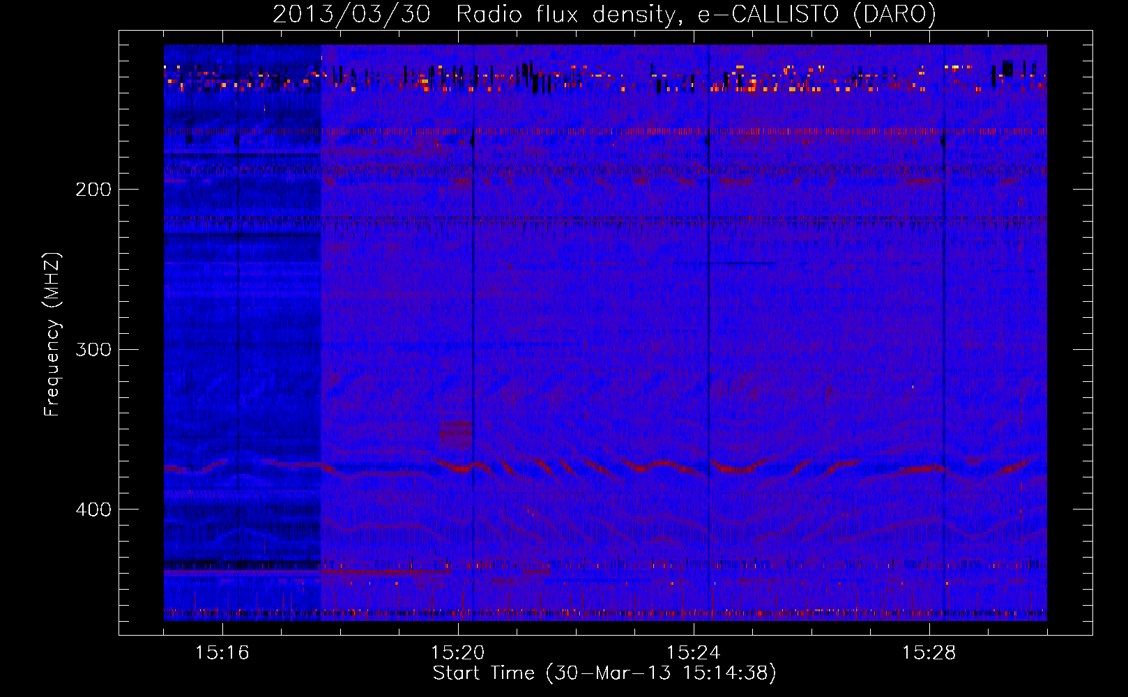Click the 400 frequency tick label
The image size is (1128, 697).
point(93,509)
